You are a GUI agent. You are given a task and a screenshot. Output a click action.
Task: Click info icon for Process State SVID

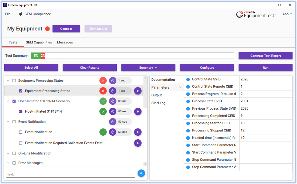[188, 101]
